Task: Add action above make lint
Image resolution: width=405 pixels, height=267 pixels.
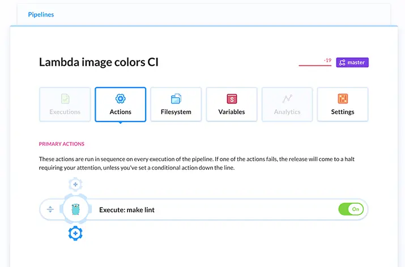Action: 75,184
